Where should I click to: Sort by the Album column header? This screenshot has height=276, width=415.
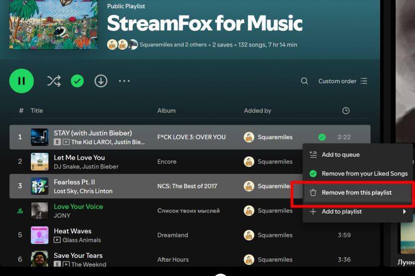[166, 110]
